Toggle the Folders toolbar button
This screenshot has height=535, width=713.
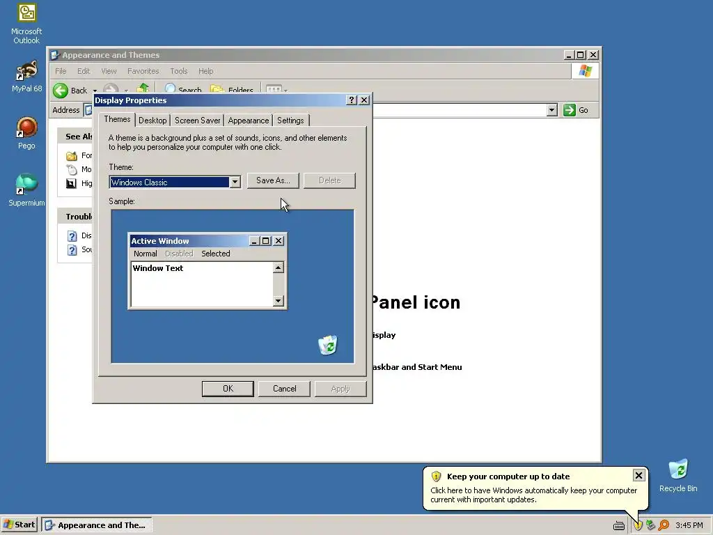232,89
